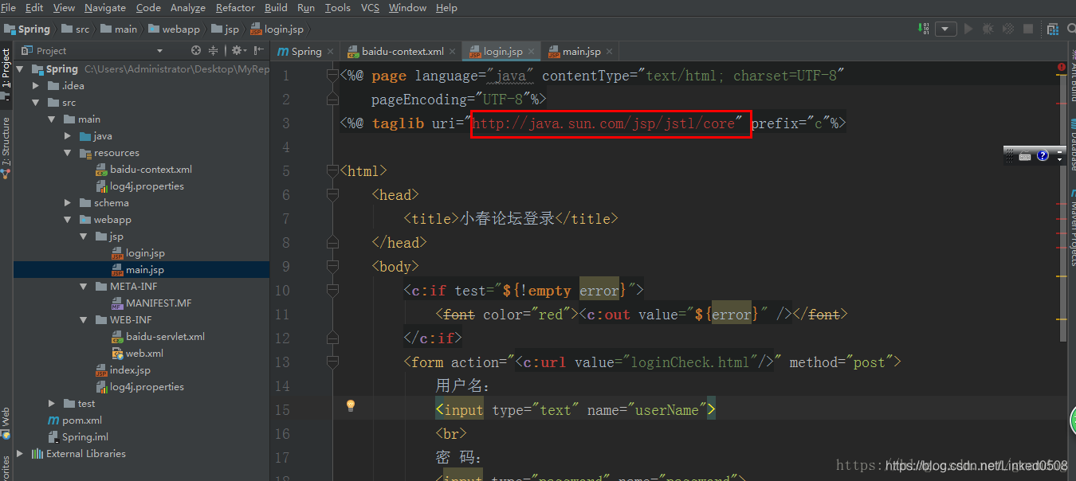Image resolution: width=1076 pixels, height=481 pixels.
Task: Toggle fold for c:if line 10
Action: click(x=333, y=291)
